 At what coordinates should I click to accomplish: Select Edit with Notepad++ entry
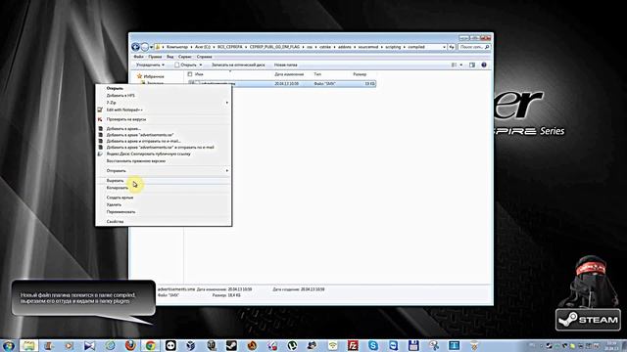(124, 110)
